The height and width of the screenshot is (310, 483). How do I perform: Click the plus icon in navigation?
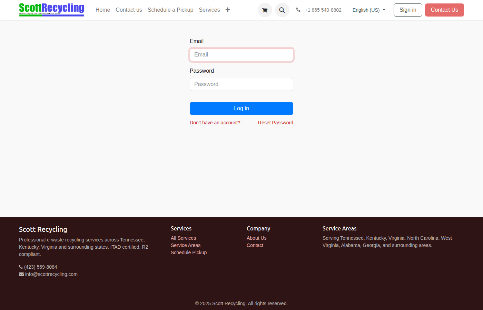click(x=228, y=10)
